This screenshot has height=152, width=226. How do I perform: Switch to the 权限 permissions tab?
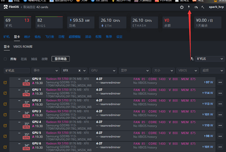click(98, 37)
